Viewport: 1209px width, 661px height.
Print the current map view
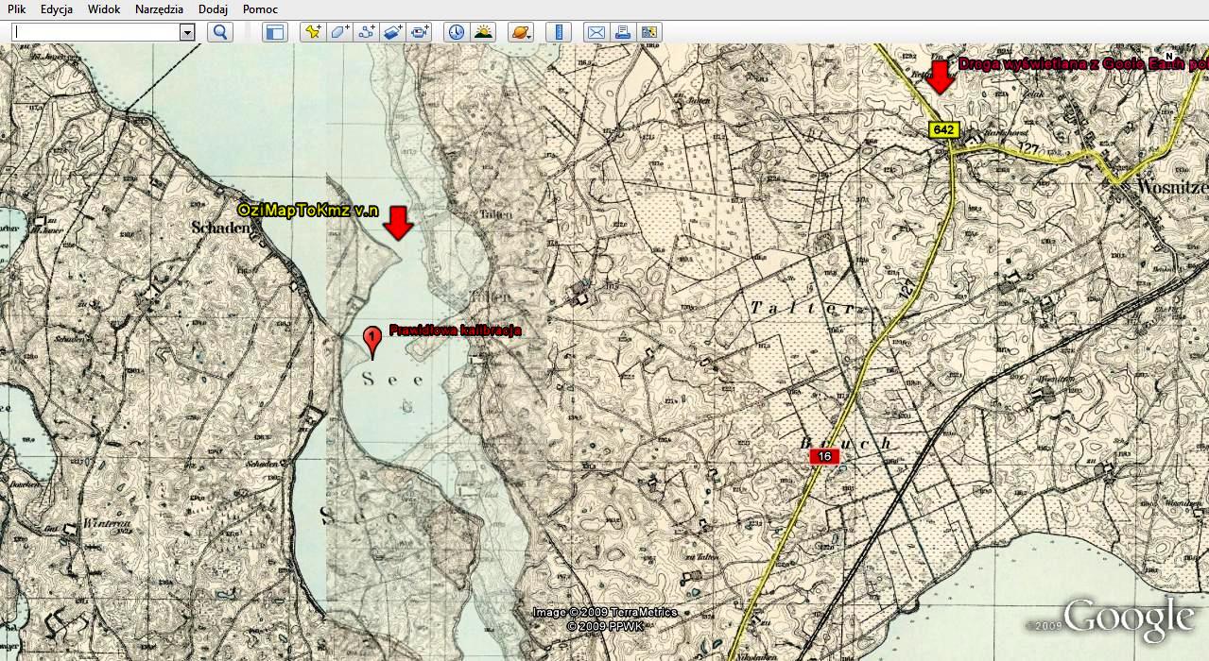tap(622, 32)
